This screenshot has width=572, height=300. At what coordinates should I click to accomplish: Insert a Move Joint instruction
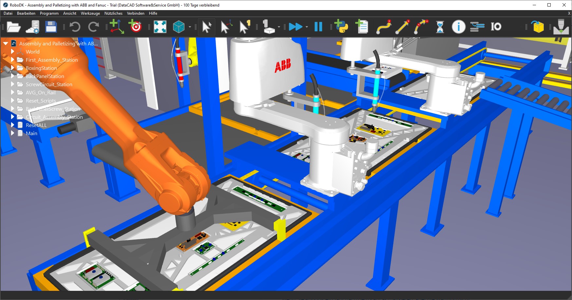pyautogui.click(x=384, y=26)
